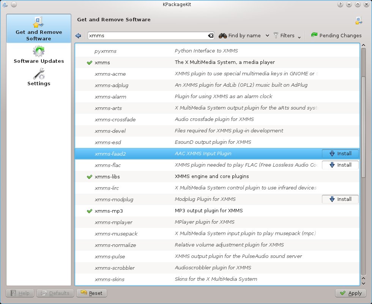Click the Help button
Screen dimensions: 372x304
click(x=20, y=293)
